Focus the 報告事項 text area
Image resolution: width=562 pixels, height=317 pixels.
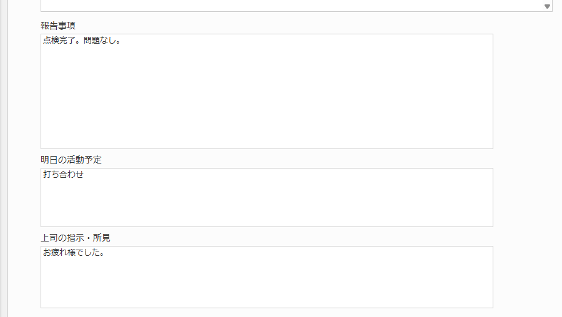[267, 94]
